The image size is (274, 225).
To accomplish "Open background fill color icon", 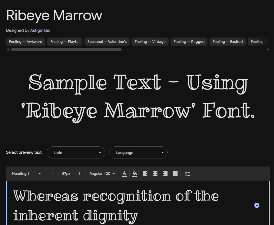I will [135, 174].
